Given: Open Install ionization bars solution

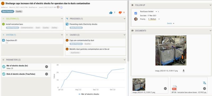Looking at the screenshot, I should [x=14, y=24].
